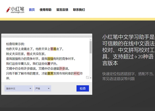Open the 联系我们 menu item
This screenshot has height=111, width=155.
tap(79, 10)
